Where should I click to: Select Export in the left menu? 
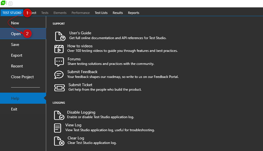coord(17,55)
